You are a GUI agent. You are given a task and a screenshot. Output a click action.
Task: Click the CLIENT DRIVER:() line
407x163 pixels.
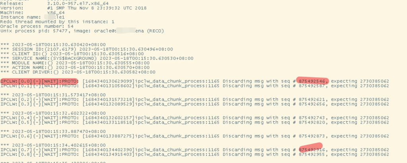[x=78, y=72]
